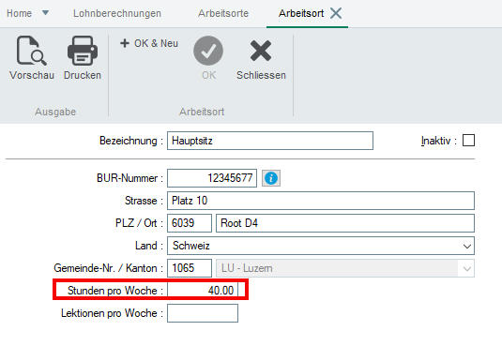Close the Arbeitsort tab

coord(336,13)
